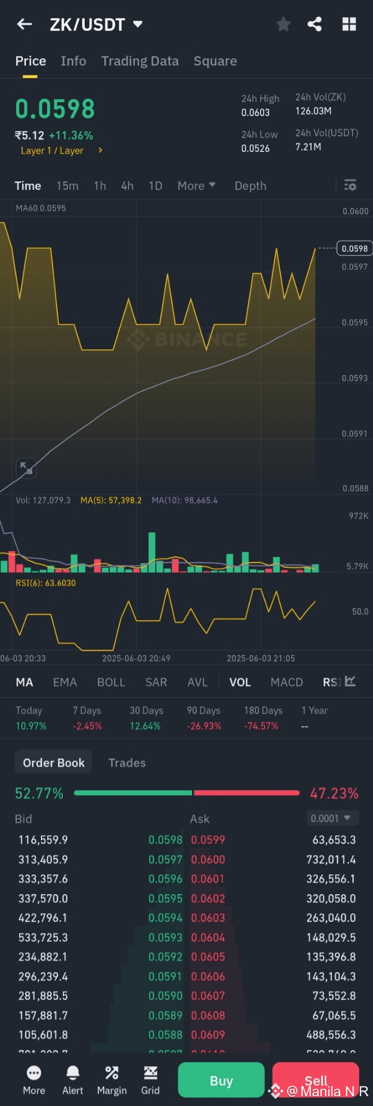Open the More menu icon

coord(34,1079)
